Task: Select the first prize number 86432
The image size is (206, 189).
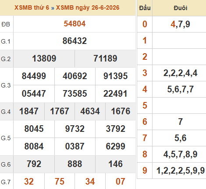Action: tap(75, 41)
